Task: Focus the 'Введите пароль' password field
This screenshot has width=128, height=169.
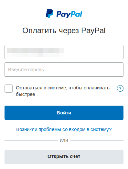Action: pos(64,70)
